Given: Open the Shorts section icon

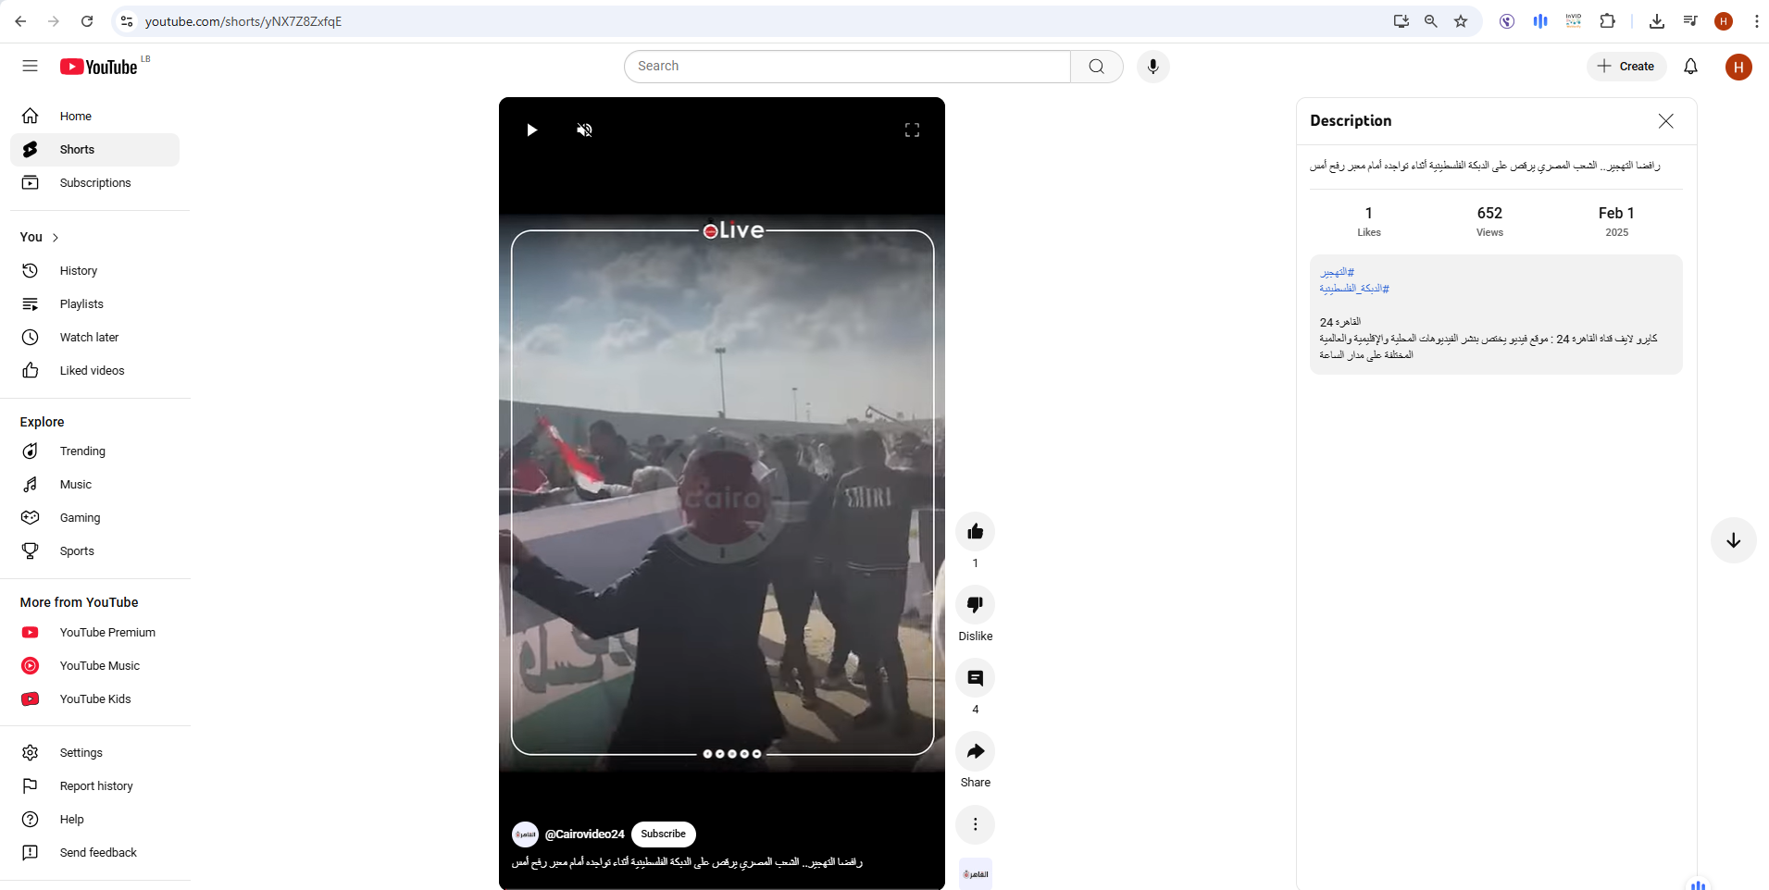Looking at the screenshot, I should tap(31, 149).
